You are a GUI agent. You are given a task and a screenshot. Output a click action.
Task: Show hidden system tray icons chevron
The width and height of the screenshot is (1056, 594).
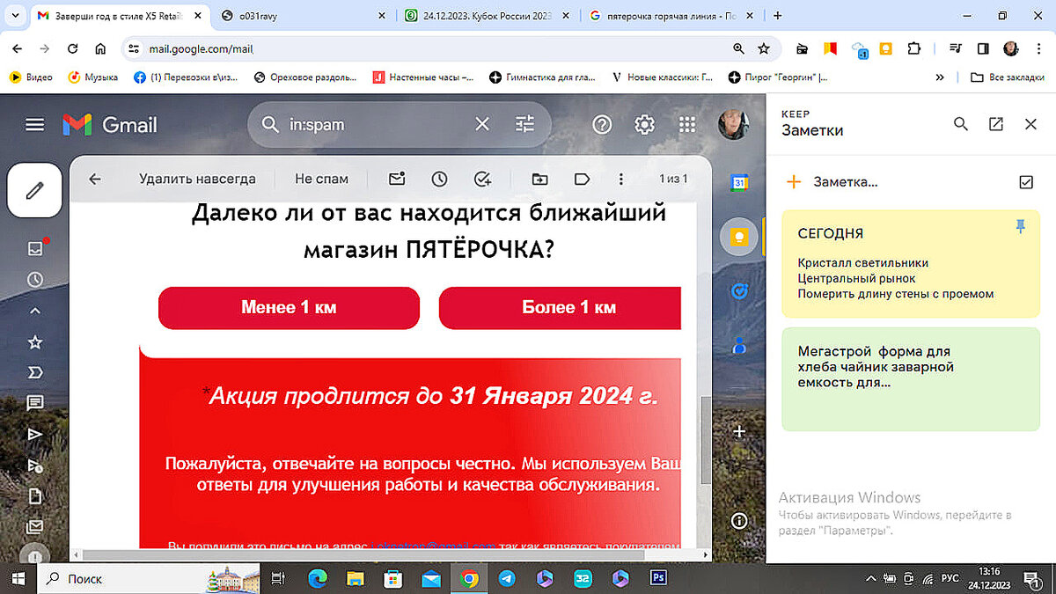[x=871, y=579]
